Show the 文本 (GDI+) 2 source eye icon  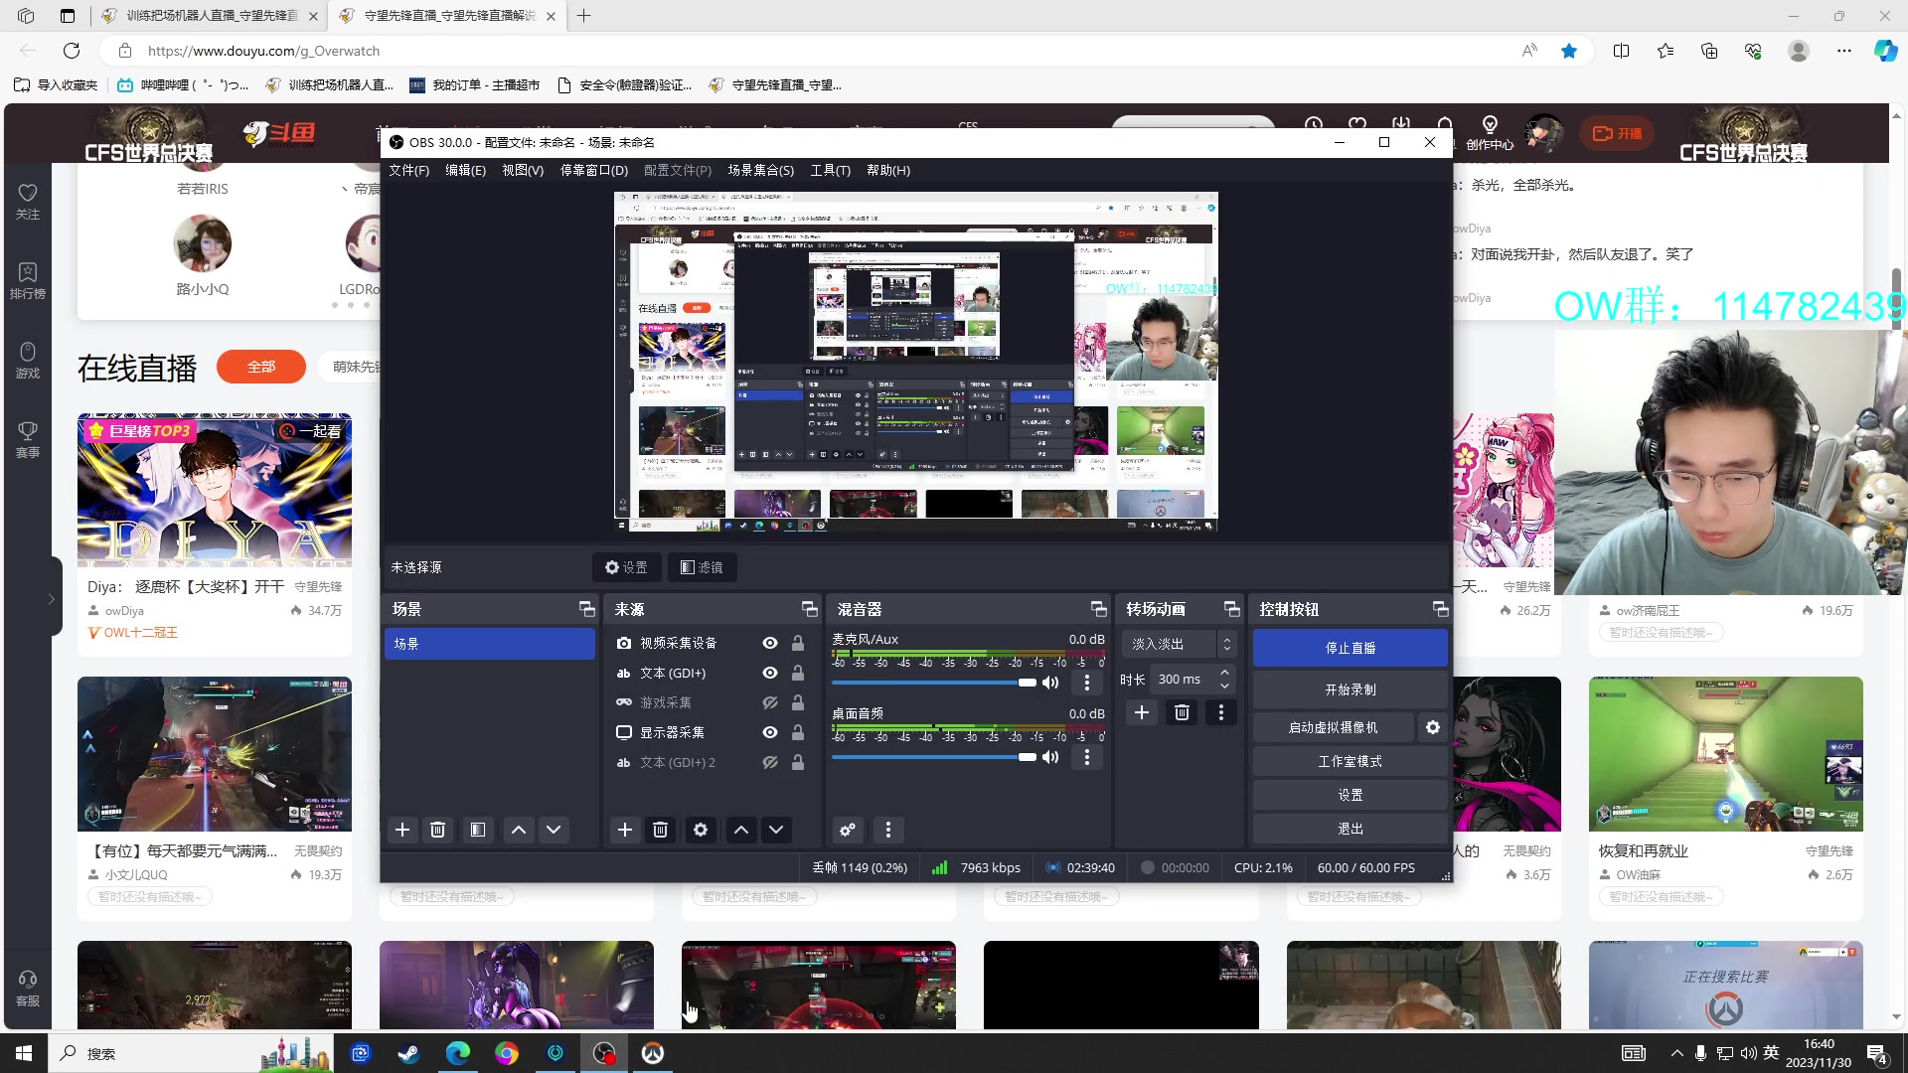click(x=770, y=763)
